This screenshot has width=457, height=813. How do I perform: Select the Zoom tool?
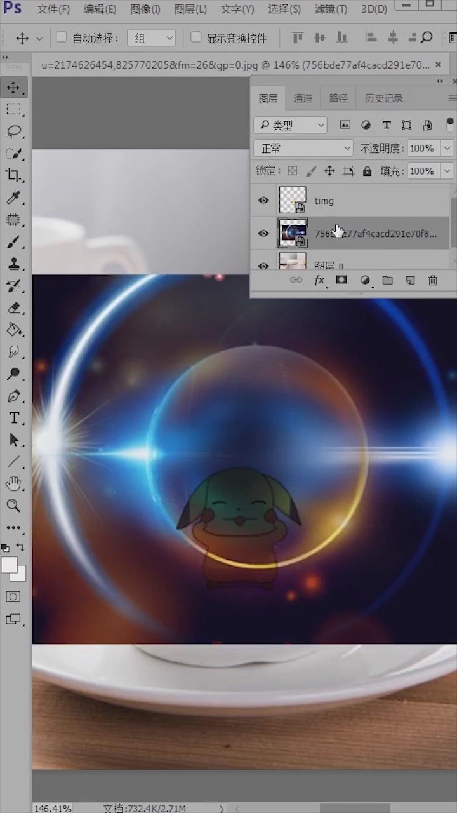click(x=13, y=506)
